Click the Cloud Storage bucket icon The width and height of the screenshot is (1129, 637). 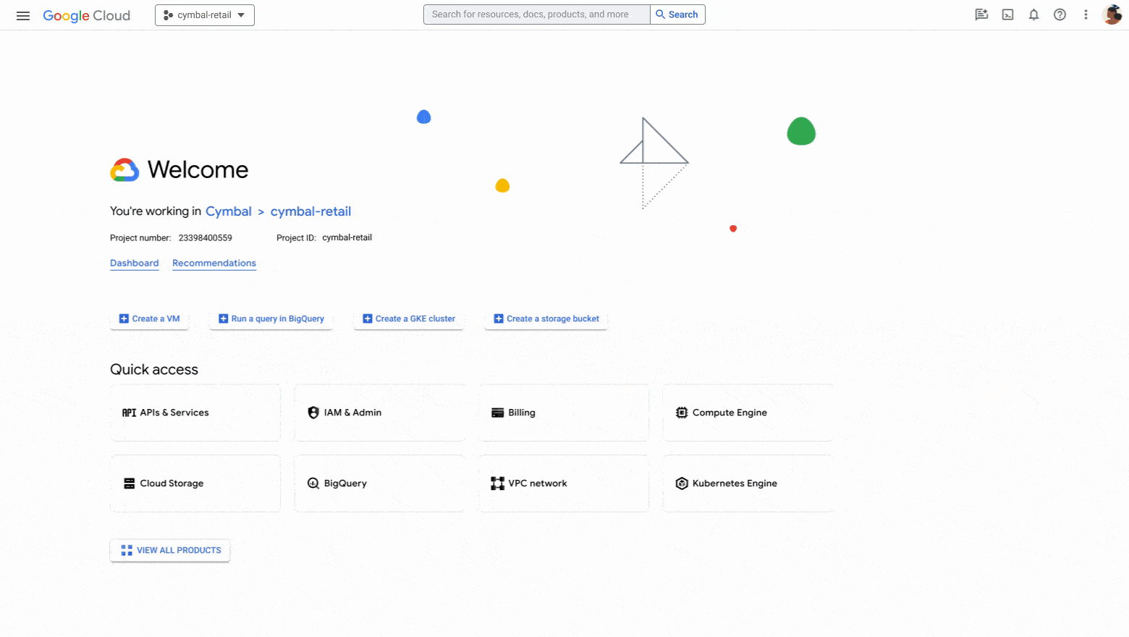click(129, 484)
